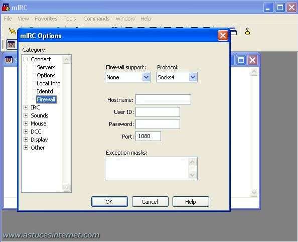Image resolution: width=298 pixels, height=242 pixels.
Task: Open the Help menu in the menu bar
Action: pos(146,19)
